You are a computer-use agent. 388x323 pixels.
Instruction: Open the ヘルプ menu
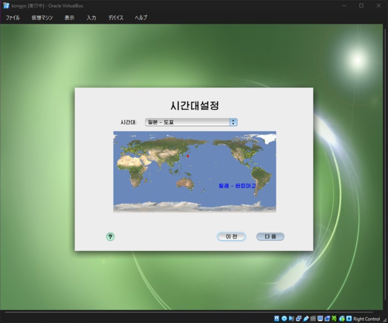[141, 17]
